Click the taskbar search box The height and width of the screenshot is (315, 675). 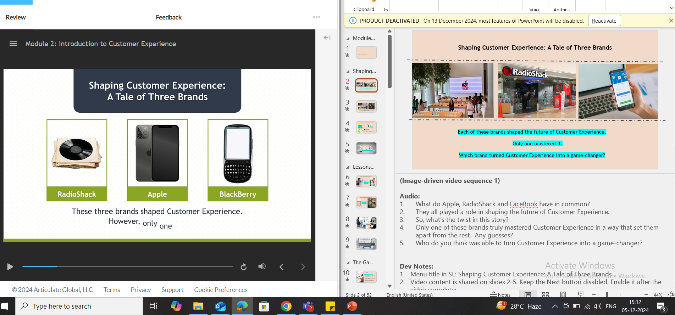point(79,306)
